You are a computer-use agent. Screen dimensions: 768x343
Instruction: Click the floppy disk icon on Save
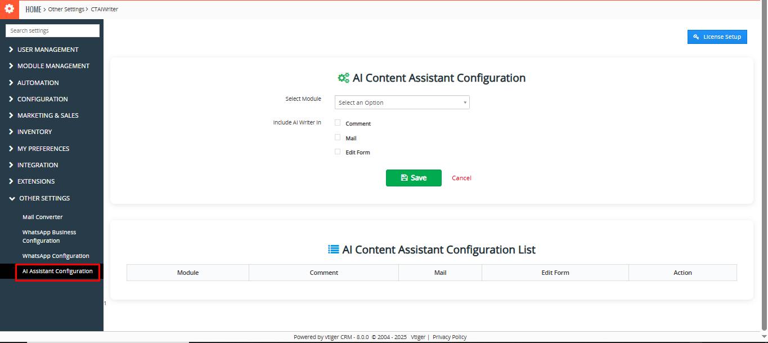[404, 177]
